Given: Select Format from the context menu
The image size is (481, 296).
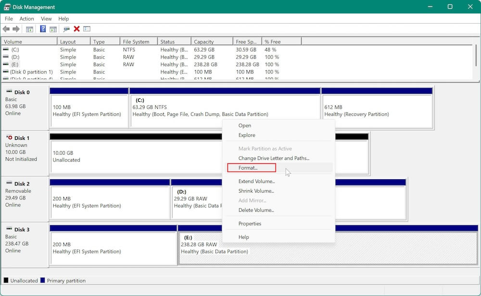Looking at the screenshot, I should point(251,168).
